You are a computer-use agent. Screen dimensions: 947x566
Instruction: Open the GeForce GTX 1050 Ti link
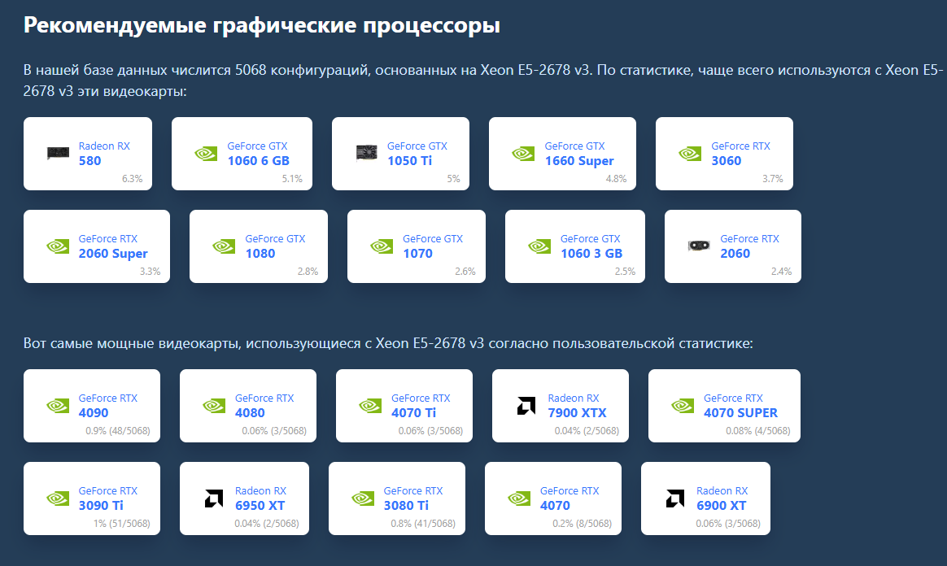point(417,153)
